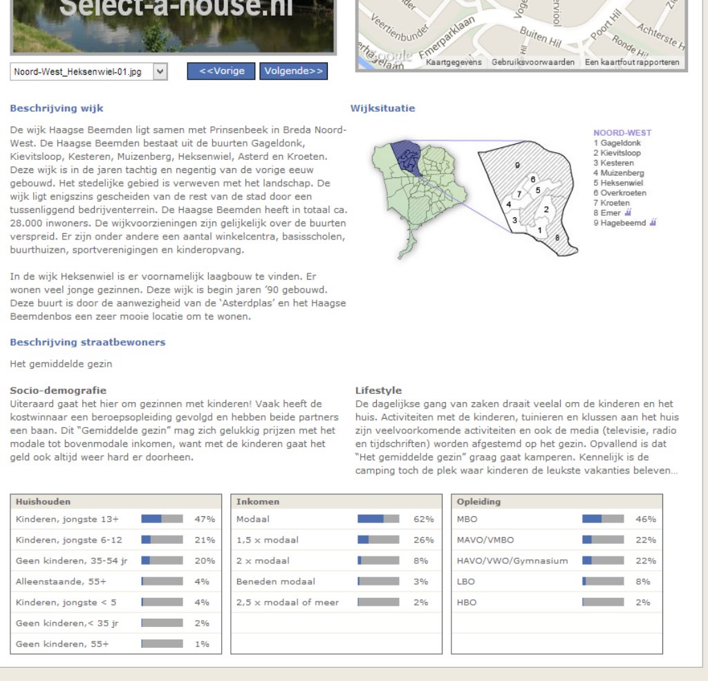This screenshot has height=681, width=708.
Task: Select hatched area number 9 in district map
Action: pos(516,165)
